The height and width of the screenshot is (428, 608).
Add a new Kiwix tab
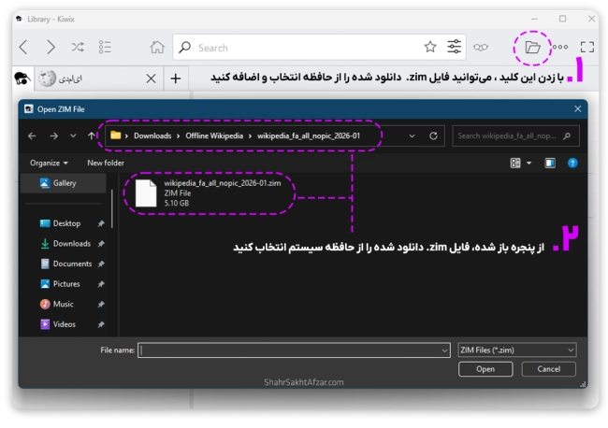[176, 78]
